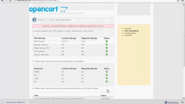185x104 pixels.
Task: Click the browser address bar
Action: tap(95, 1)
